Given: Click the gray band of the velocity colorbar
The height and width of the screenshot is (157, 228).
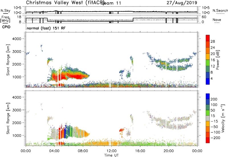Looking at the screenshot, I should click(208, 118).
